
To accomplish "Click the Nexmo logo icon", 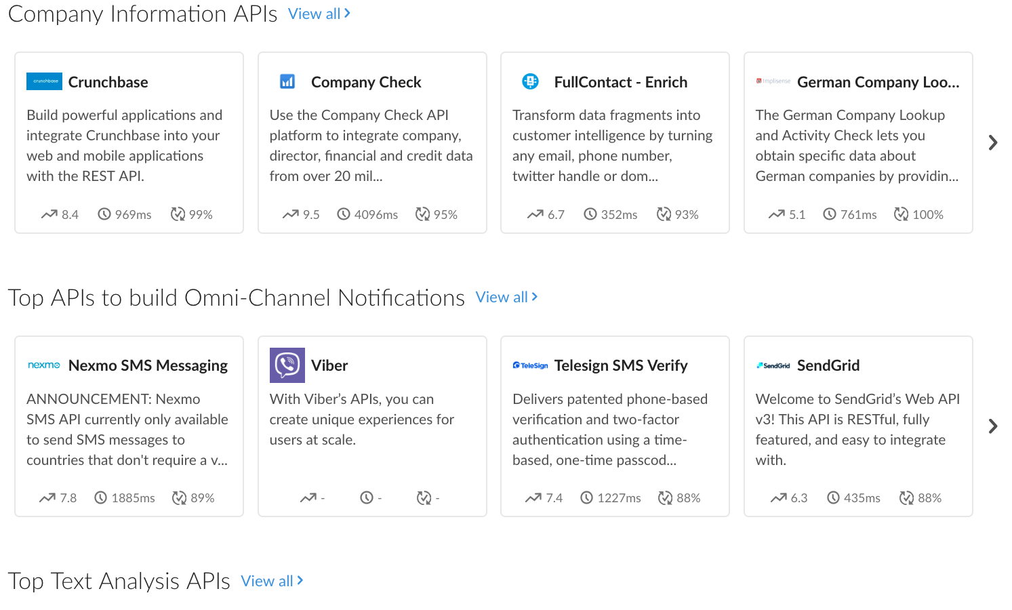I will coord(44,365).
